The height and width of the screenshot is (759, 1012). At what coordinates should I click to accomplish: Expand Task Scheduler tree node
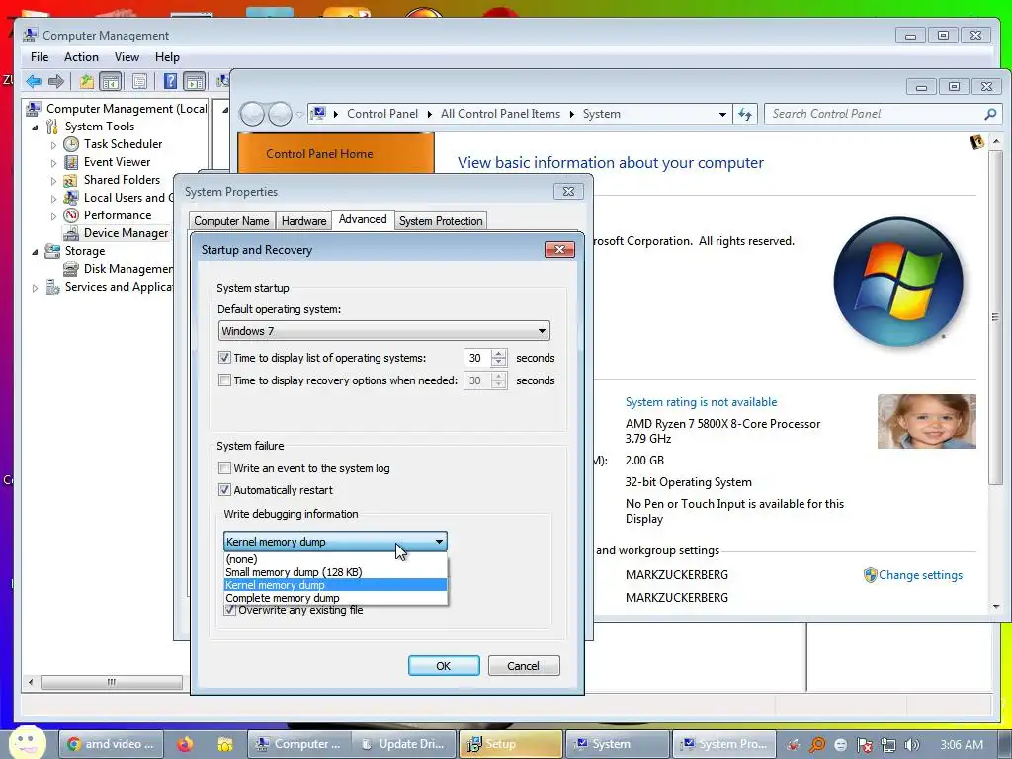tap(54, 145)
